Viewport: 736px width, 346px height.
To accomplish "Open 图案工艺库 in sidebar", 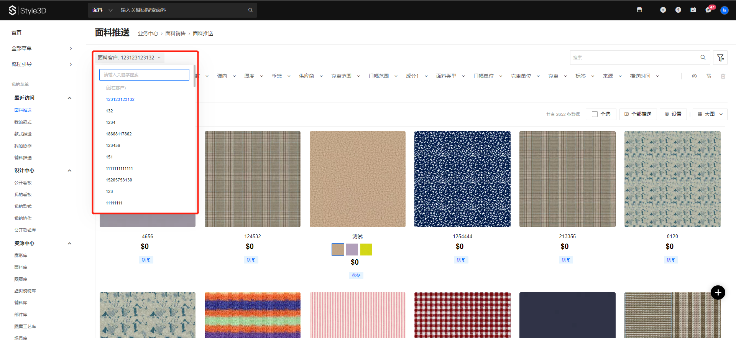I will coord(25,326).
